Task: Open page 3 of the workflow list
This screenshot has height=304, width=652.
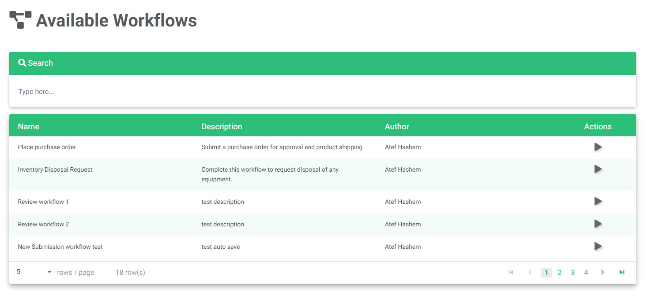Action: (x=573, y=272)
